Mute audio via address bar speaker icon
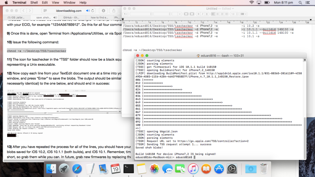The height and width of the screenshot is (177, 315). (x=88, y=11)
